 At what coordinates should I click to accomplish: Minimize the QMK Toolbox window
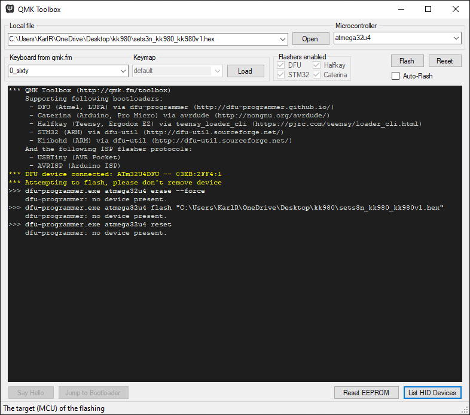click(x=401, y=10)
